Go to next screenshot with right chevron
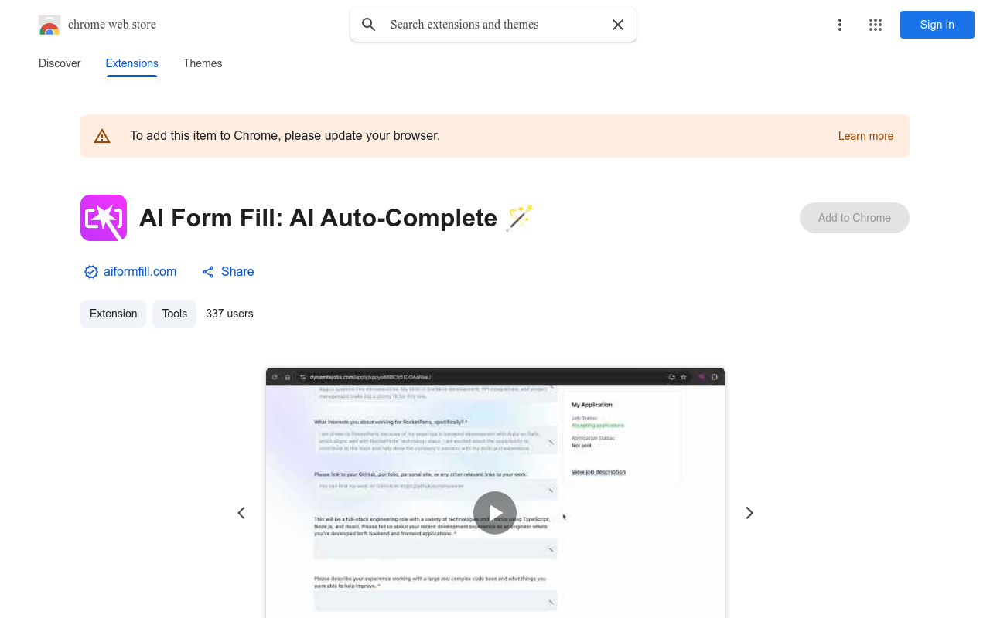 [749, 513]
